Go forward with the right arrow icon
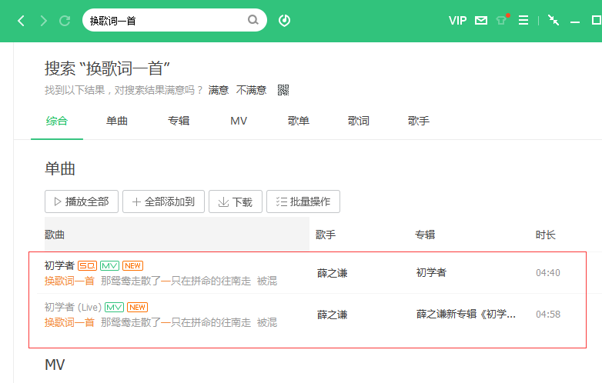The height and width of the screenshot is (383, 602). tap(43, 21)
